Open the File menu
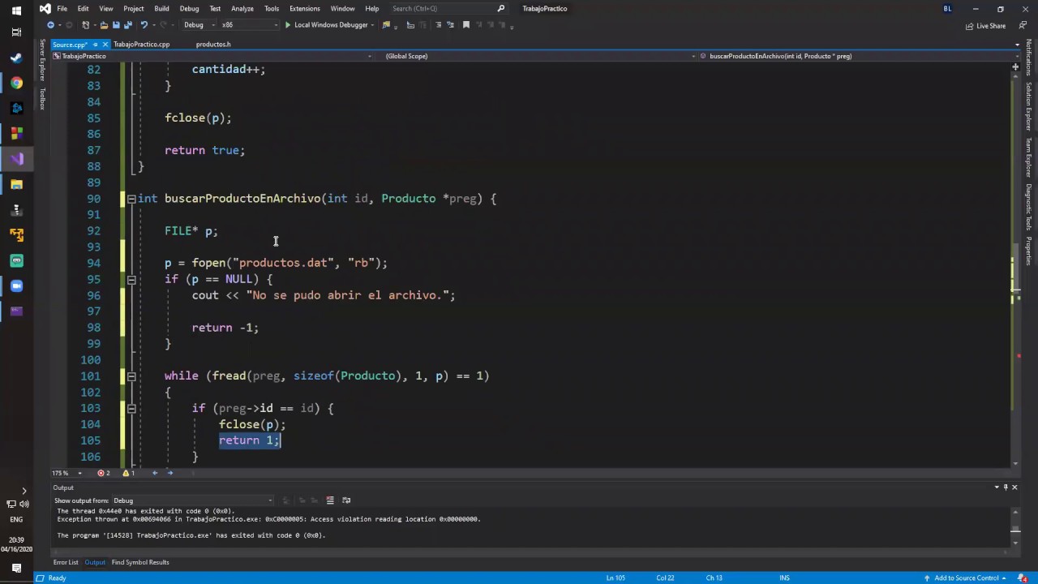This screenshot has width=1038, height=584. pyautogui.click(x=62, y=8)
